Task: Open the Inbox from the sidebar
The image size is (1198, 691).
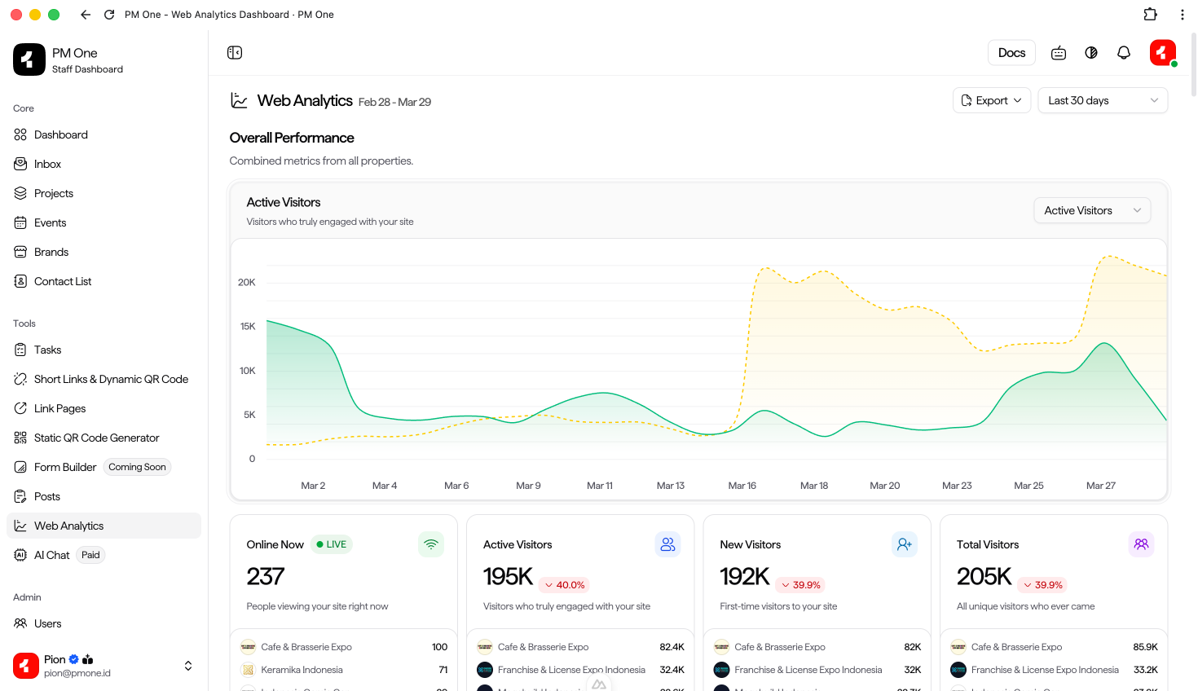Action: (46, 164)
